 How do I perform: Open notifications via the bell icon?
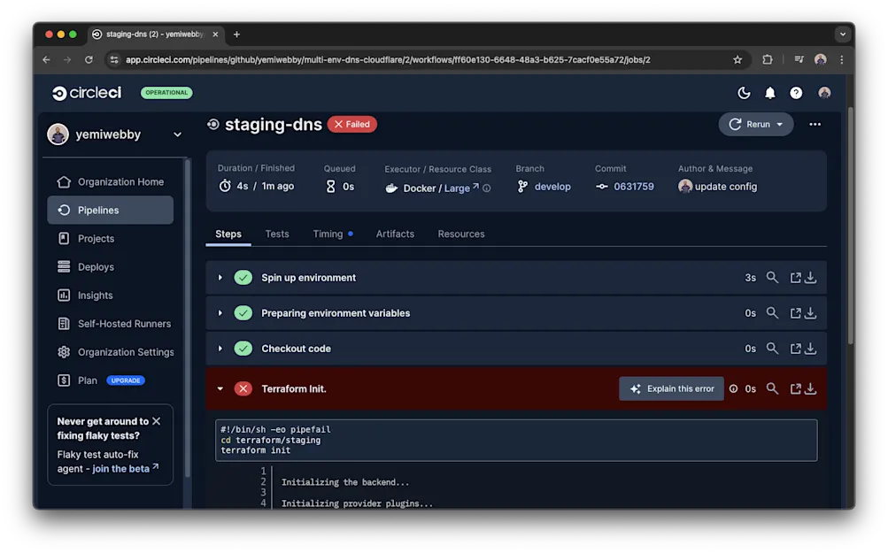[769, 92]
